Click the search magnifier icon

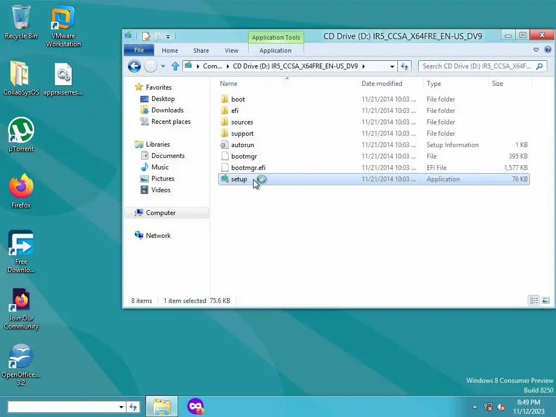click(539, 66)
